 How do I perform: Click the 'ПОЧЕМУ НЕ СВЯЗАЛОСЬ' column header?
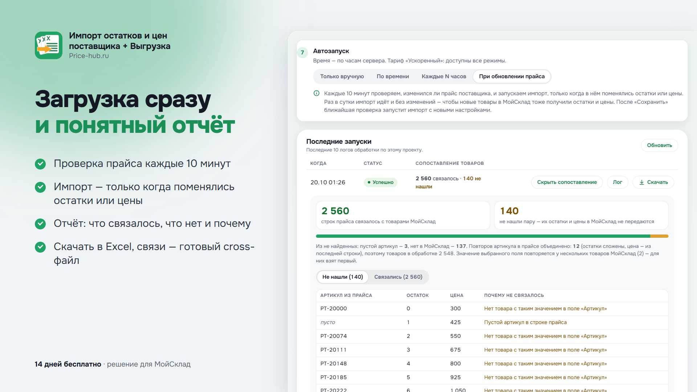pos(514,295)
